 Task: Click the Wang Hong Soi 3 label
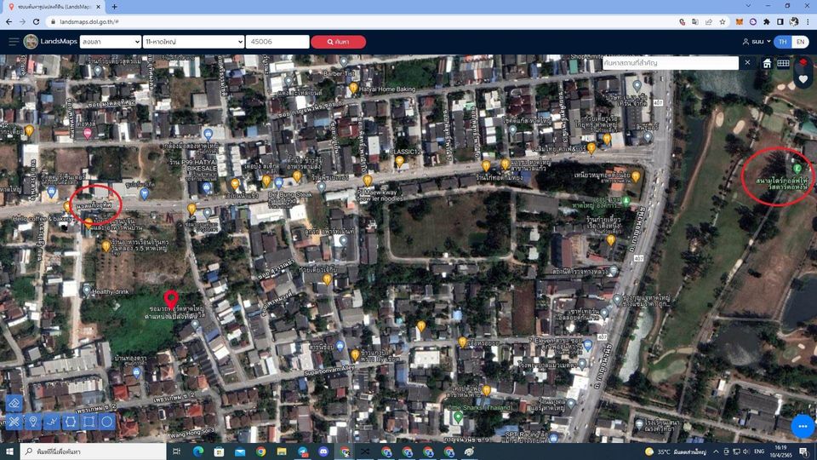click(191, 433)
